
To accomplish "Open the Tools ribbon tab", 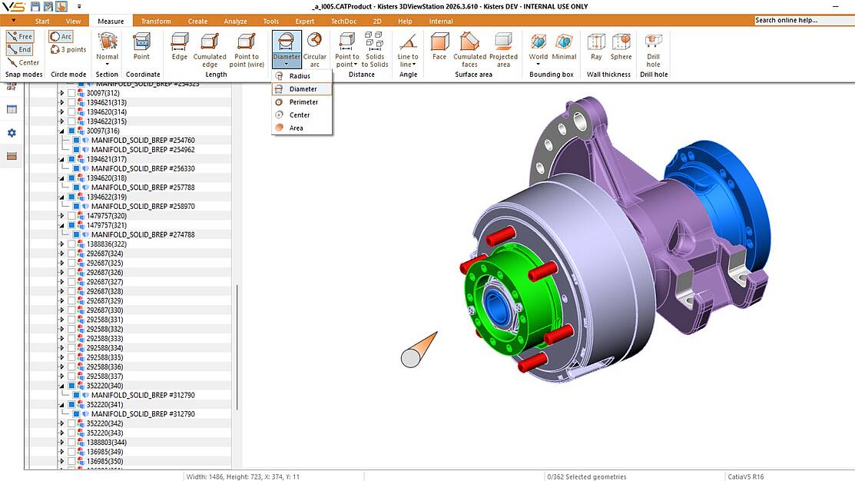I will coord(271,22).
